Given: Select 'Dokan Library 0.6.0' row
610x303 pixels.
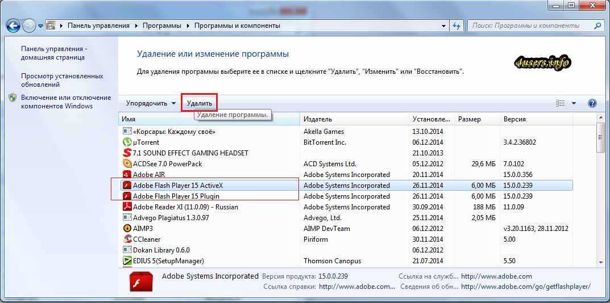Looking at the screenshot, I should coord(346,250).
